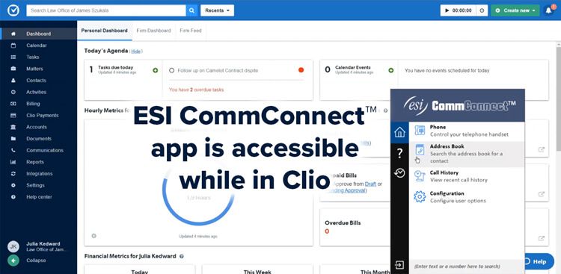Click the Overdue Bills zero value
Image resolution: width=561 pixels, height=274 pixels.
click(327, 231)
